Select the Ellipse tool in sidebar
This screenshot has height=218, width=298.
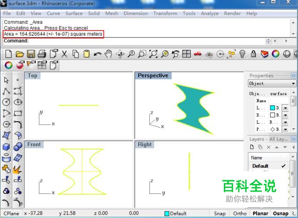tap(18, 102)
